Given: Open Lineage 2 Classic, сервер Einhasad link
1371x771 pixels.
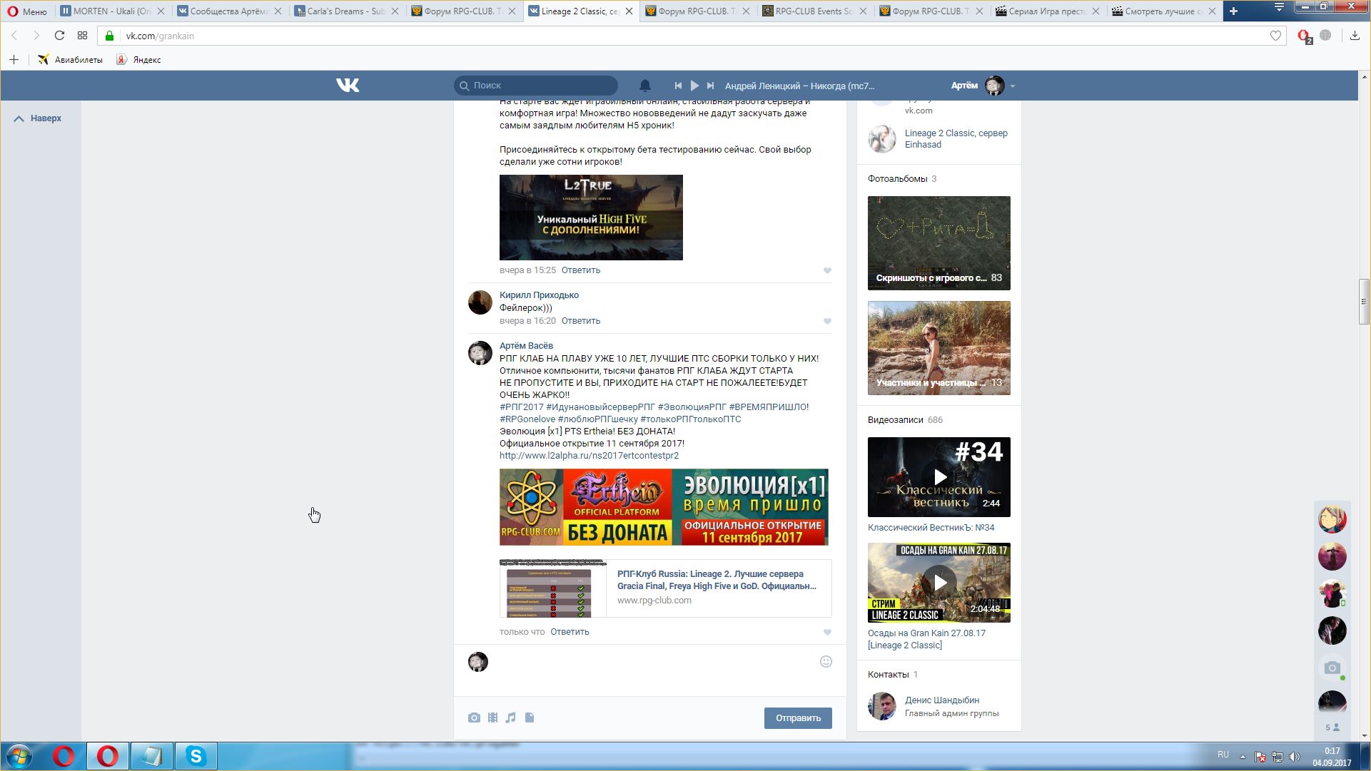Looking at the screenshot, I should pos(956,139).
